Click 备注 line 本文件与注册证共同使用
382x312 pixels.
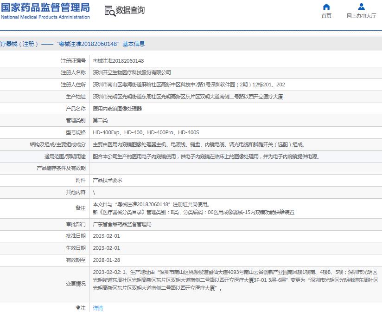point(151,204)
